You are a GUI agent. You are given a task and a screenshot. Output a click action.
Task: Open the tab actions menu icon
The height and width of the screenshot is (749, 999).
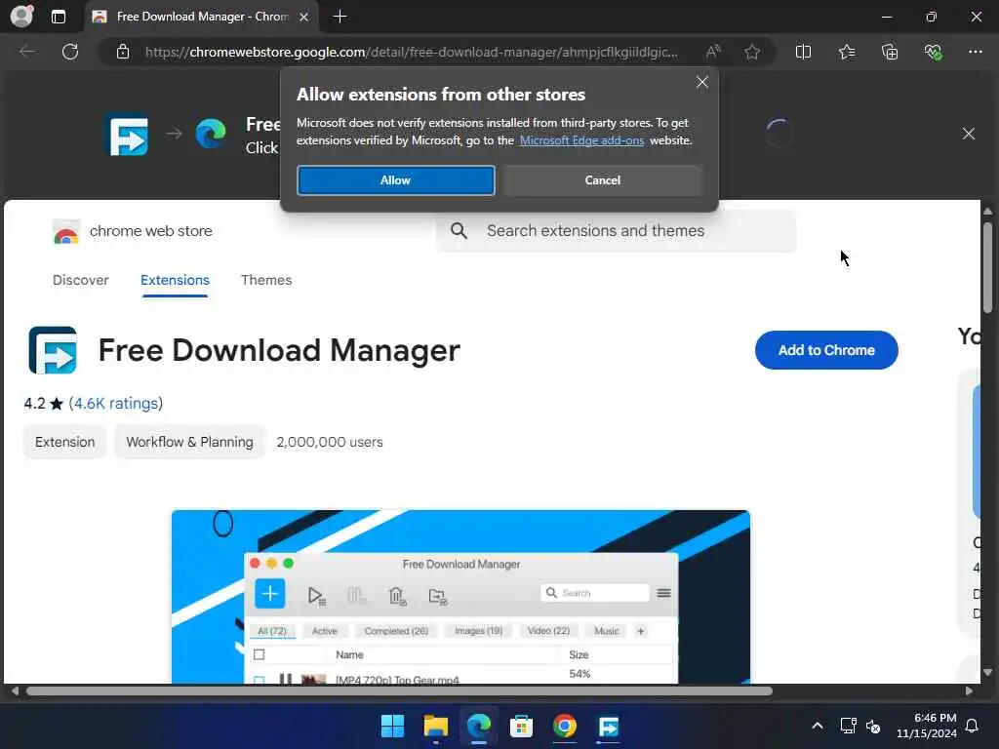tap(58, 17)
